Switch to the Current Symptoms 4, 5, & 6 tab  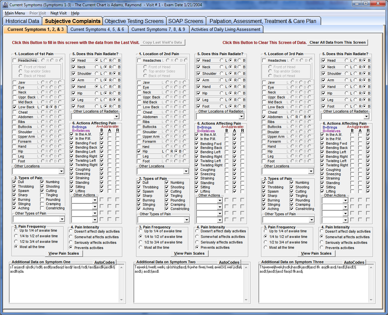coord(98,29)
